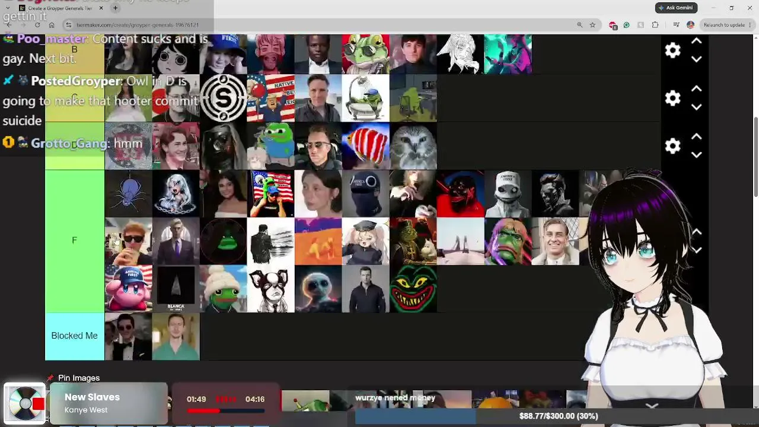Bookmark this page with the star icon
The height and width of the screenshot is (427, 759).
coord(592,25)
